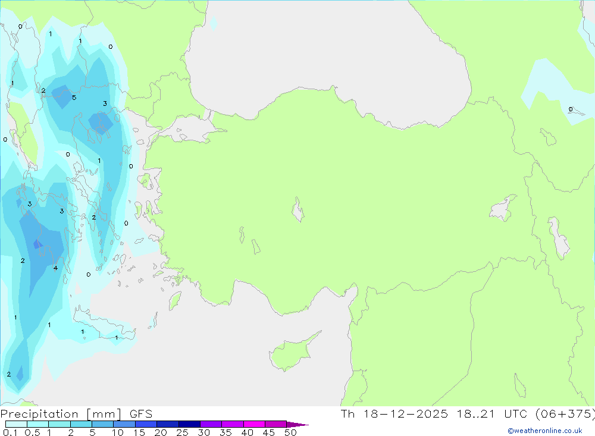This screenshot has height=436, width=595.
Task: Click the 'Precipitation [mm]' title text
Action: 61,414
